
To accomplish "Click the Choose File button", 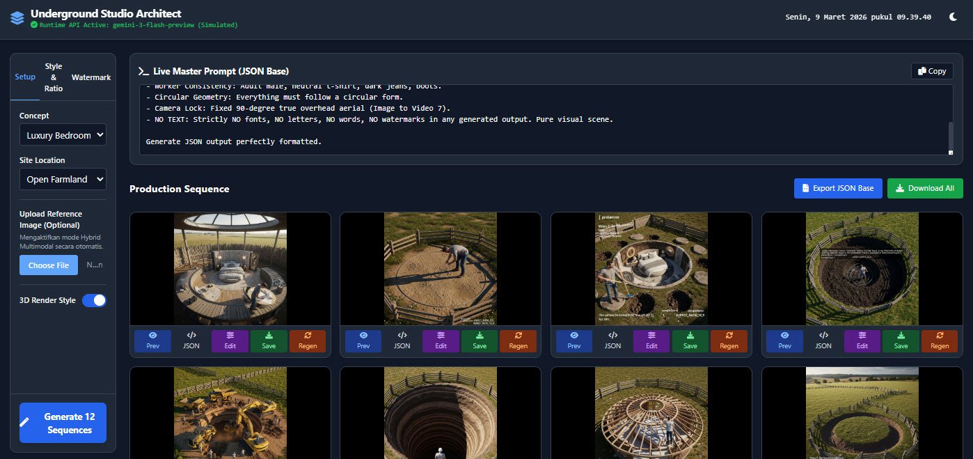I will 49,265.
